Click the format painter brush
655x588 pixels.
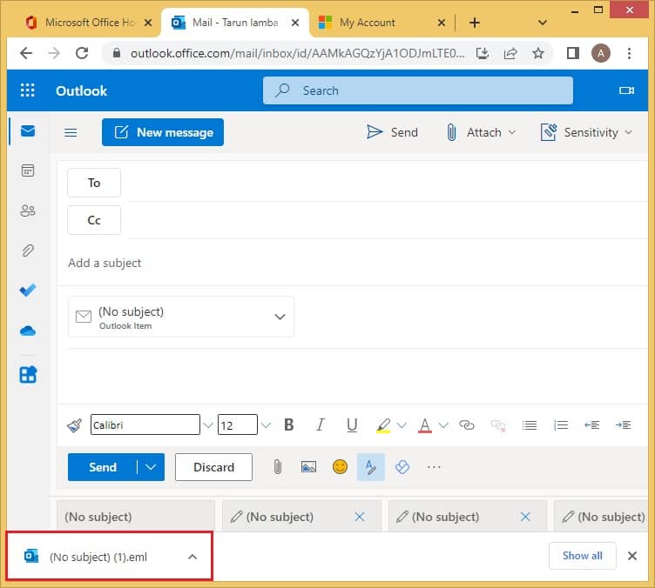point(75,425)
